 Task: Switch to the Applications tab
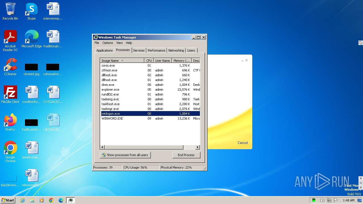click(x=105, y=50)
